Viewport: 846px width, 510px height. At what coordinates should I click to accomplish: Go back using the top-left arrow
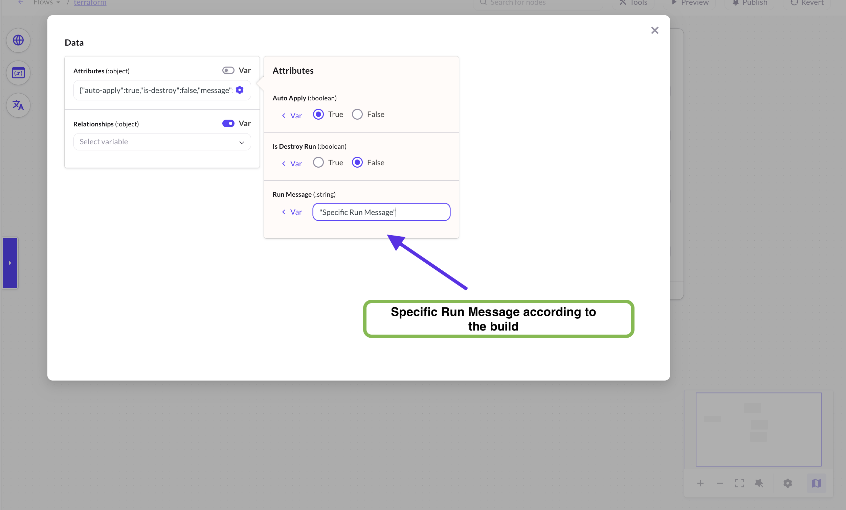[21, 2]
